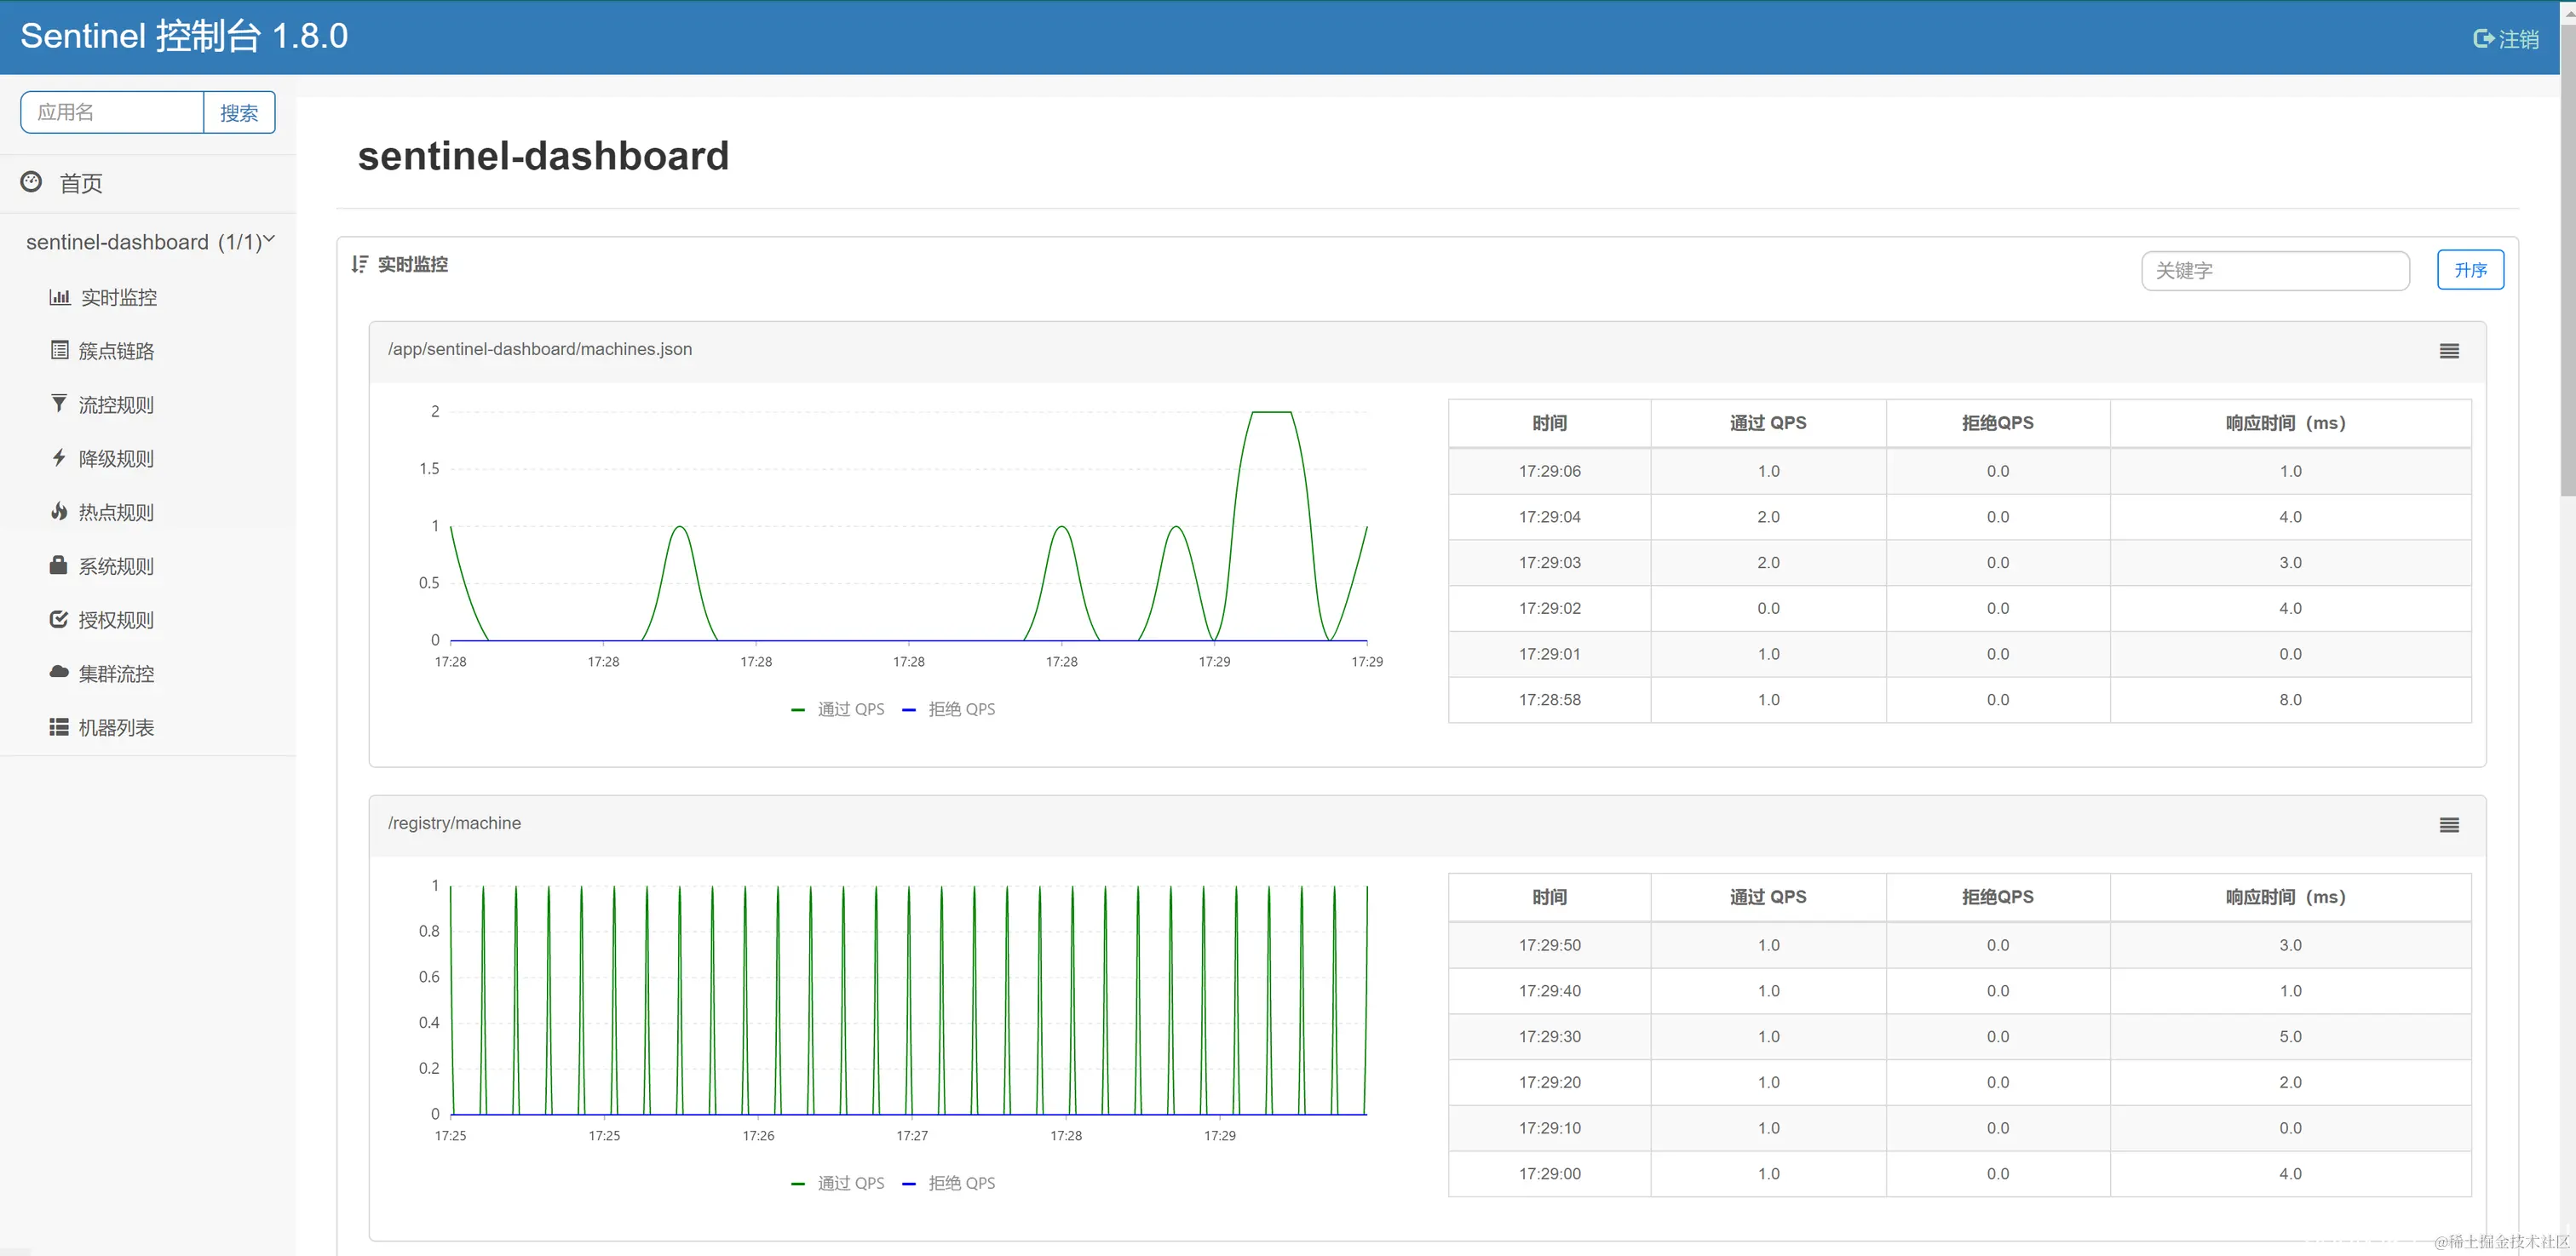Click the lightning bolt icon for 降级规则
This screenshot has width=2576, height=1256.
tap(59, 458)
